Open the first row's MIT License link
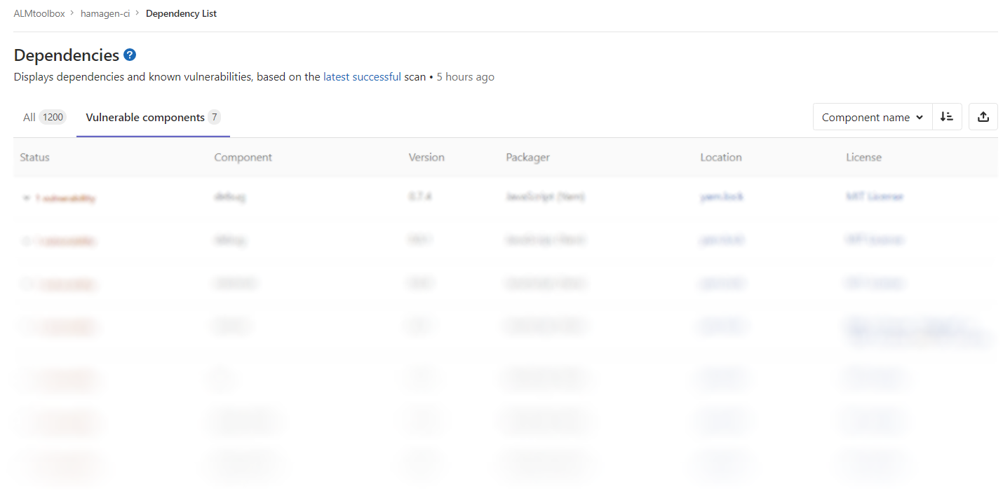Screen dimensions: 1003x491 pyautogui.click(x=874, y=197)
